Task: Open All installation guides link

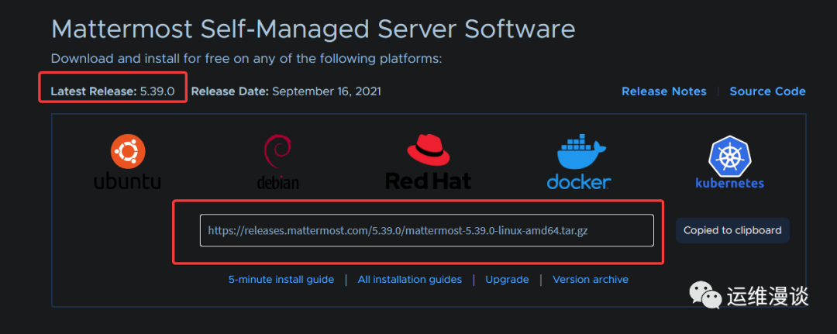Action: (409, 279)
